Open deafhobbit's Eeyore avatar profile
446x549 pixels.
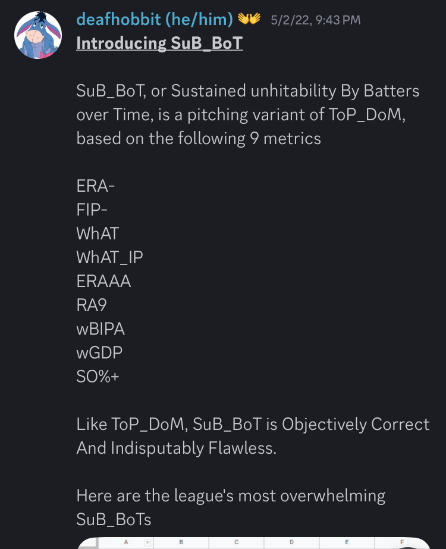[x=38, y=35]
